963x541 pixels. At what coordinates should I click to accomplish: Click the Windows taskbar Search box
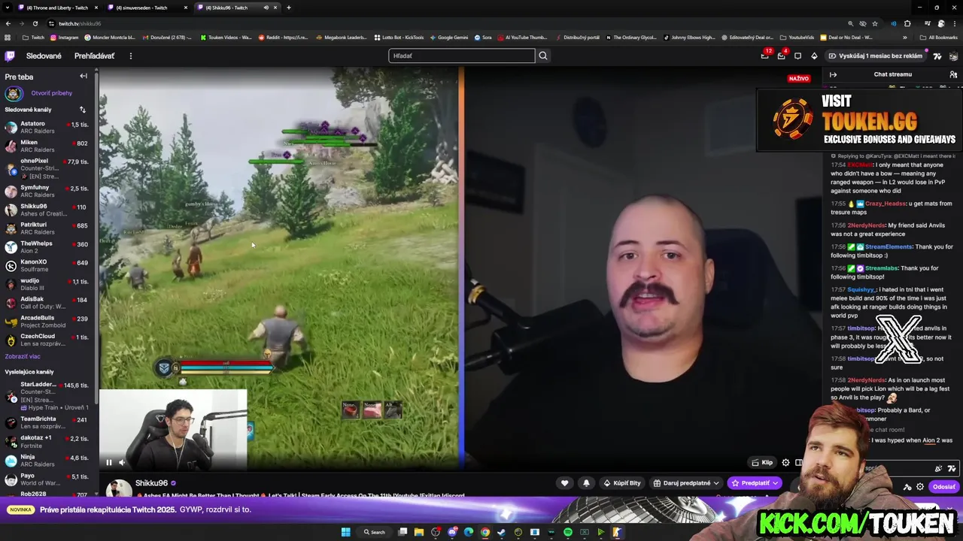[374, 532]
